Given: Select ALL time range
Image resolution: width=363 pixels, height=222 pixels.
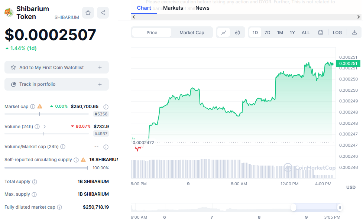Looking at the screenshot, I should point(305,33).
